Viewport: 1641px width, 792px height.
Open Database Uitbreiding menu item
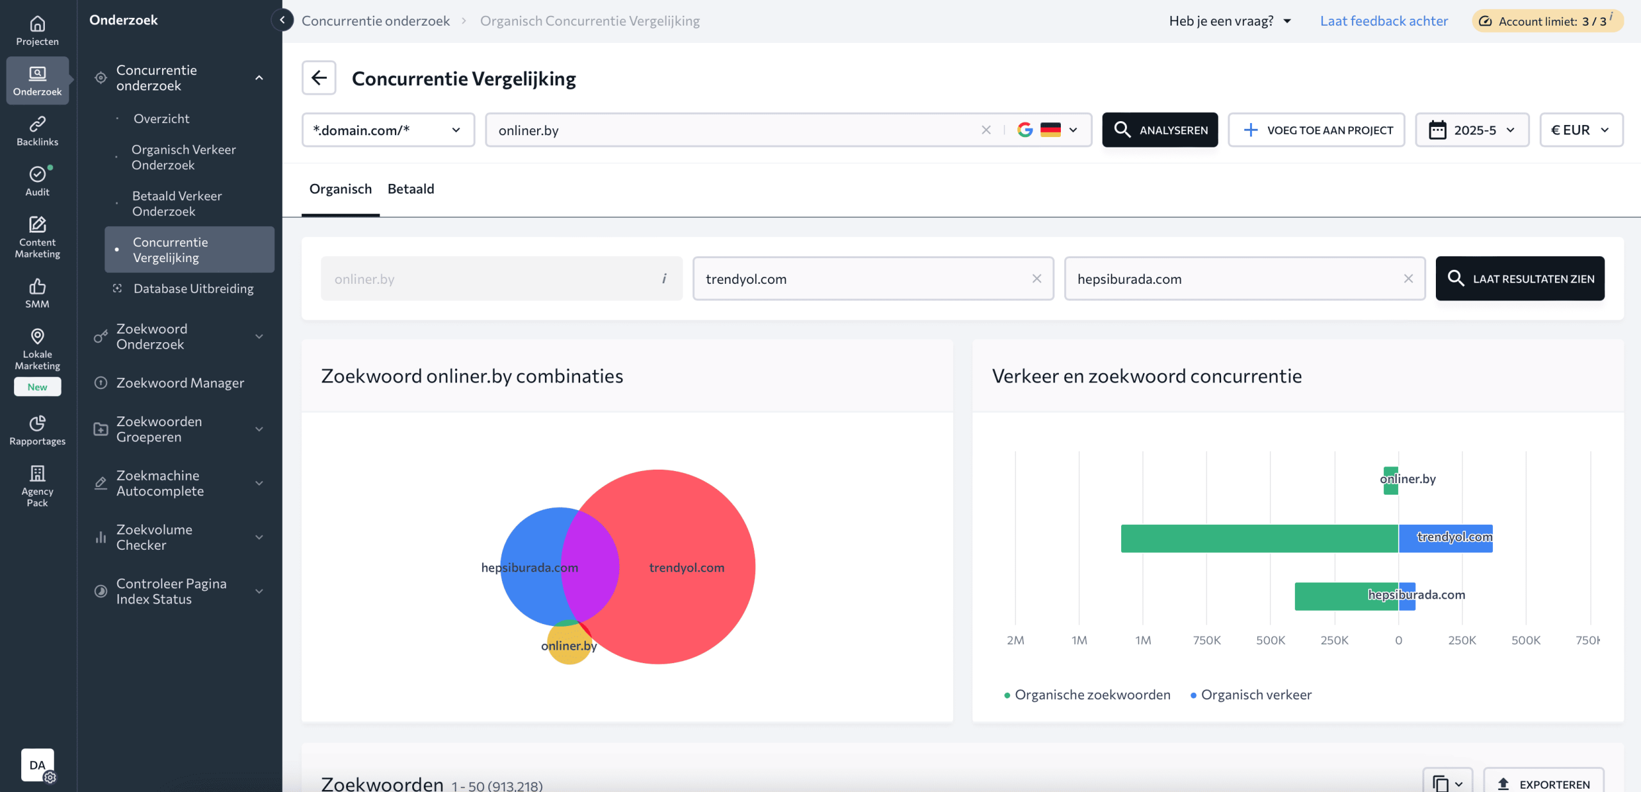click(193, 288)
